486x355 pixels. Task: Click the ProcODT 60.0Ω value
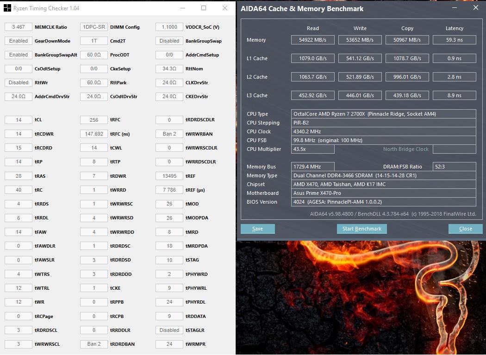click(x=93, y=55)
